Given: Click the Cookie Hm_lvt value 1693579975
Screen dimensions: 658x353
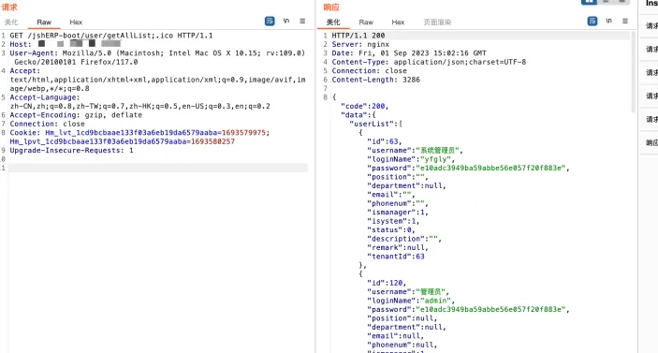Looking at the screenshot, I should [243, 133].
